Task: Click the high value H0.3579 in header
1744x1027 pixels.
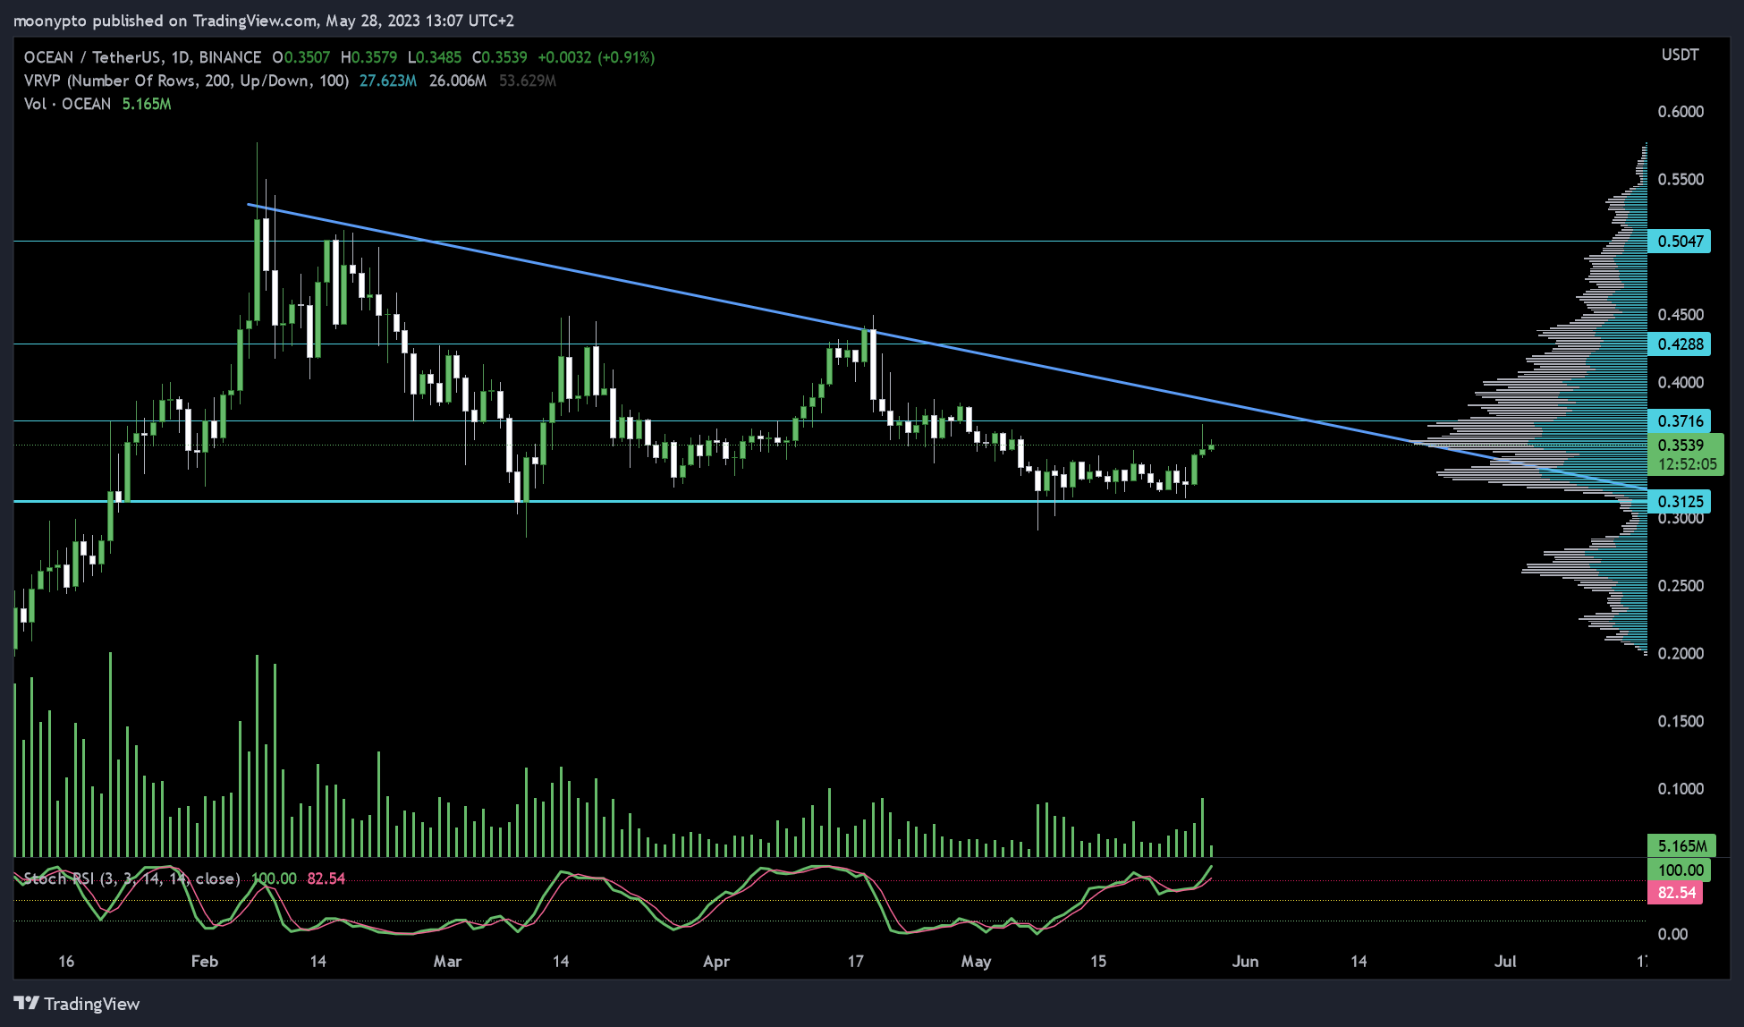Action: click(369, 57)
